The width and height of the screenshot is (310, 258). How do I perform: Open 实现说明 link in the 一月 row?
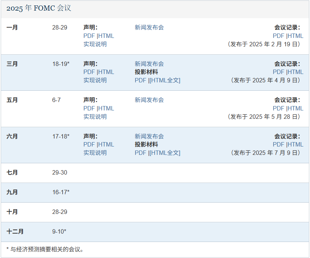coord(95,44)
